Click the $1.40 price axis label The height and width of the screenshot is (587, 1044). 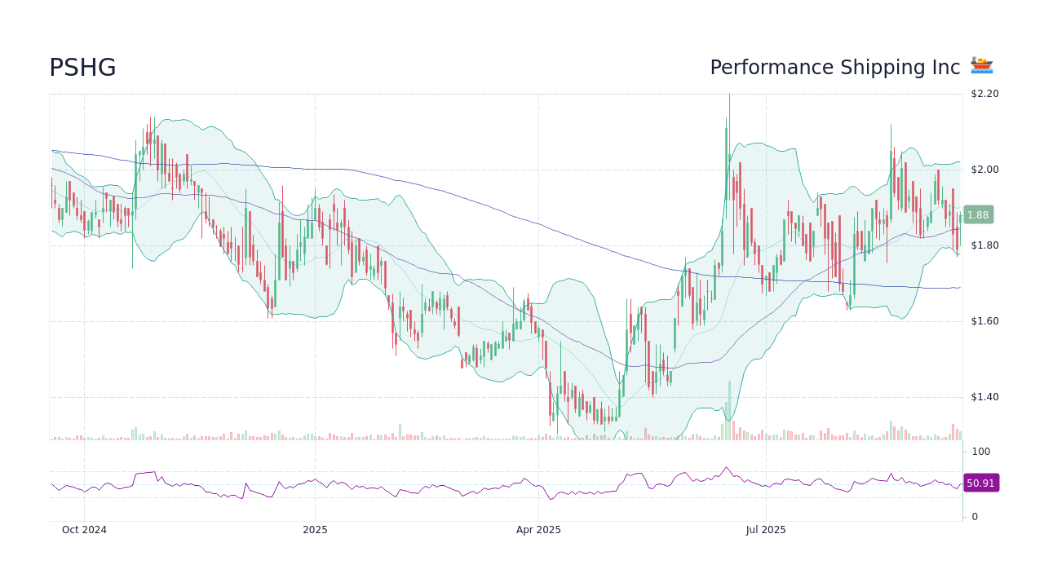(983, 397)
